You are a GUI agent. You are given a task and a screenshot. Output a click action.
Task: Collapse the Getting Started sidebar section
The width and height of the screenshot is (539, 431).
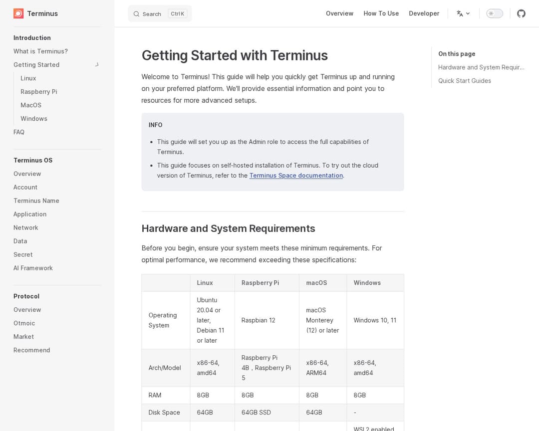[97, 65]
